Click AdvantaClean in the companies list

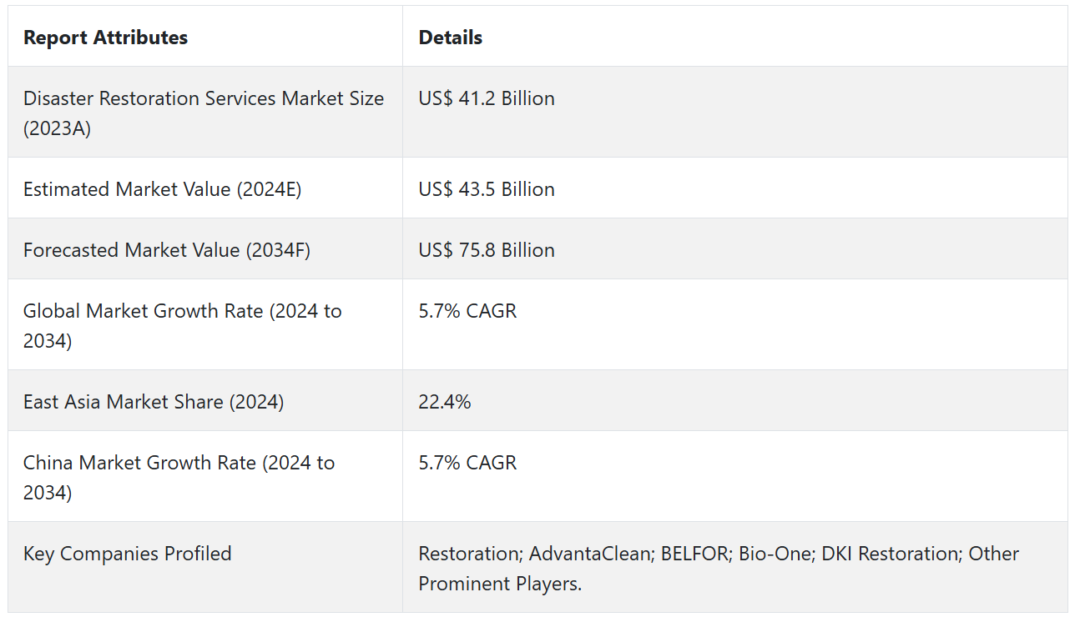point(589,554)
